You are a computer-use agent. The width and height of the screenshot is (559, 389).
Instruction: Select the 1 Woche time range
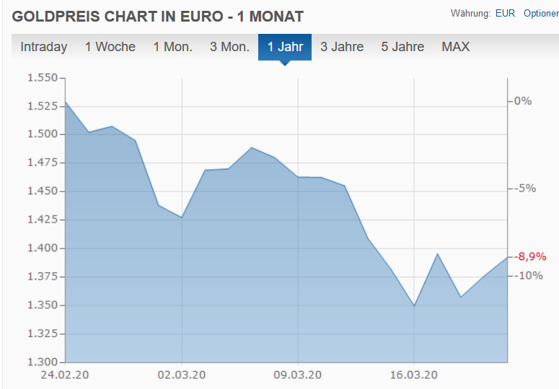click(x=110, y=48)
